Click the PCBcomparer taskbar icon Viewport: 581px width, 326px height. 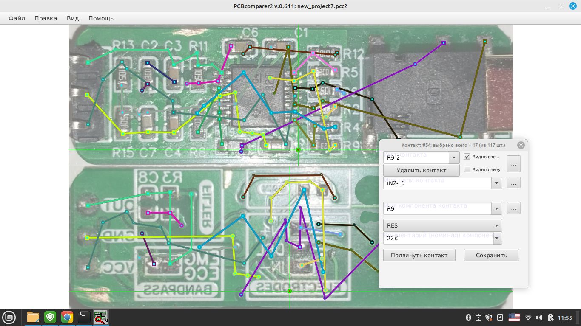pos(101,317)
